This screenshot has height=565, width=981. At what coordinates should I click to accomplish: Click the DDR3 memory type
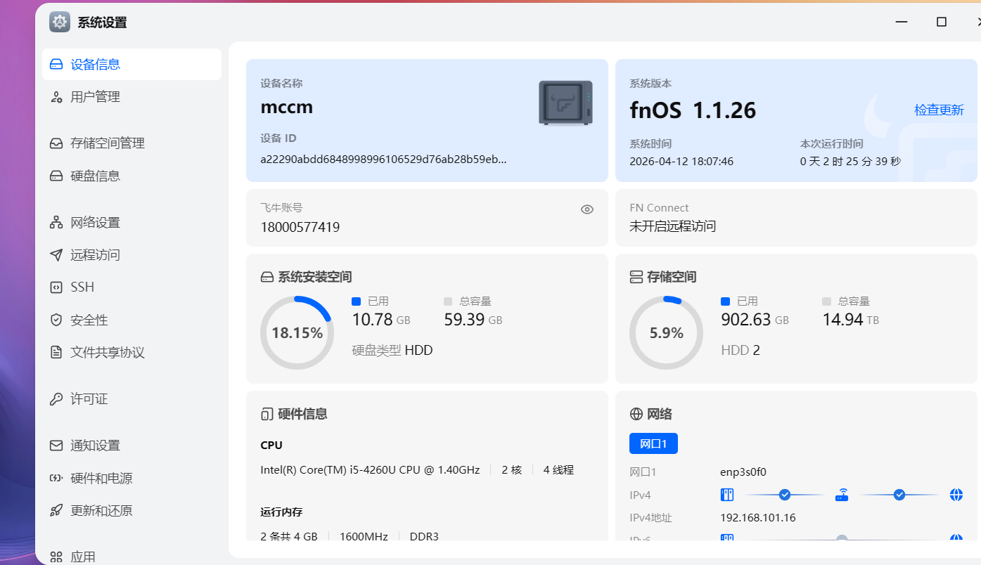coord(424,536)
